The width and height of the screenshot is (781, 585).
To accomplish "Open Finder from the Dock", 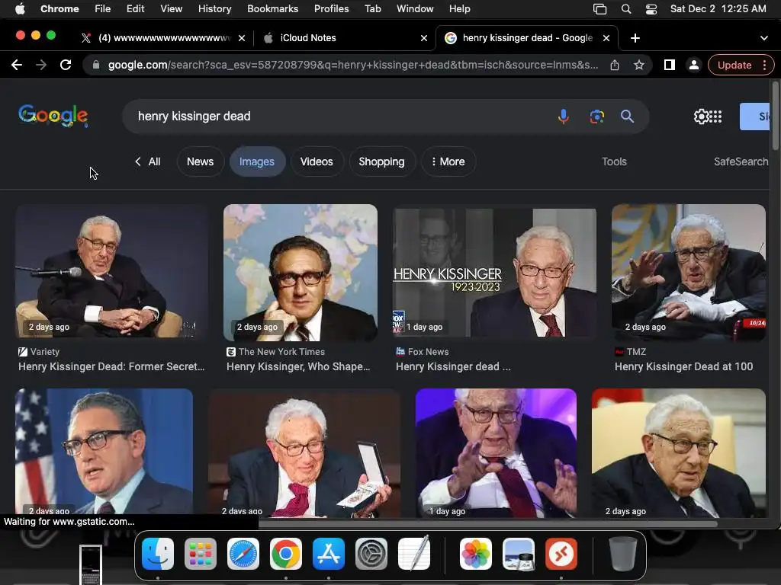I will point(158,554).
